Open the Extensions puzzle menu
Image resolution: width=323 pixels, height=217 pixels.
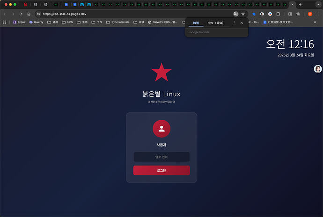pos(279,14)
